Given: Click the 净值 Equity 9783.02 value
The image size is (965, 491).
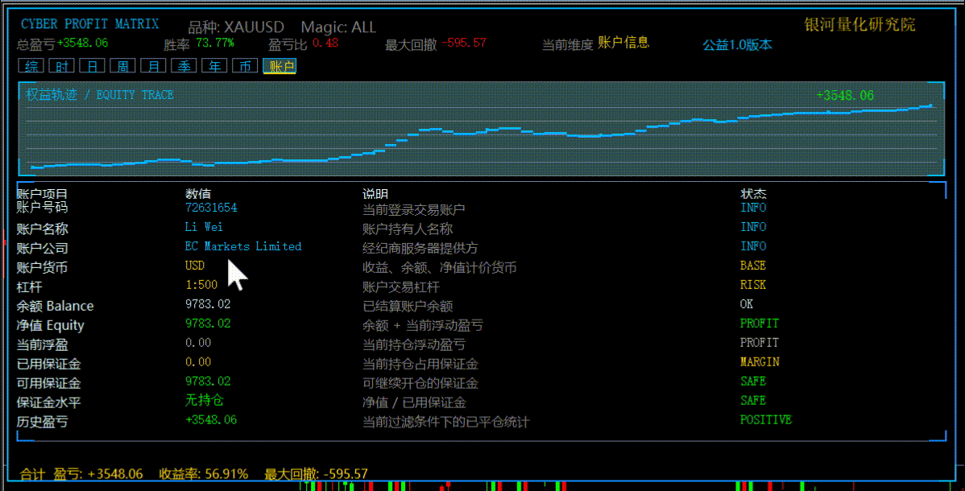Looking at the screenshot, I should 208,324.
